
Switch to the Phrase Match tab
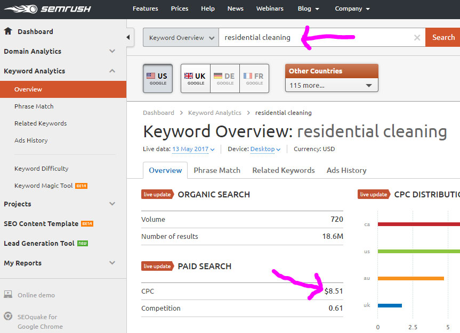point(217,170)
